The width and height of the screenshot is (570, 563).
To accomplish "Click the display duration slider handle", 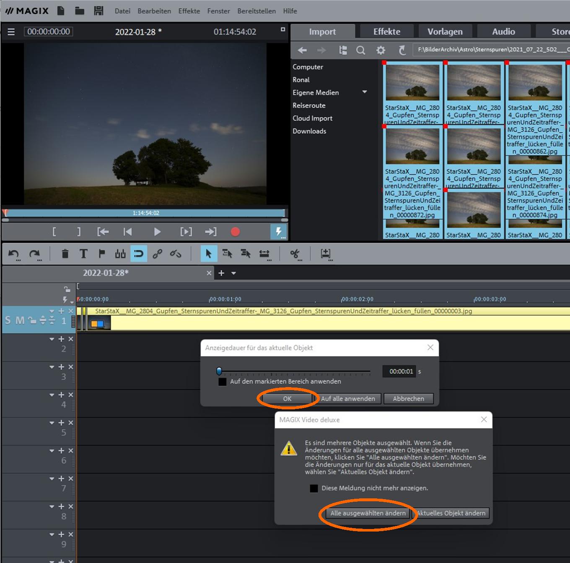I will click(219, 371).
